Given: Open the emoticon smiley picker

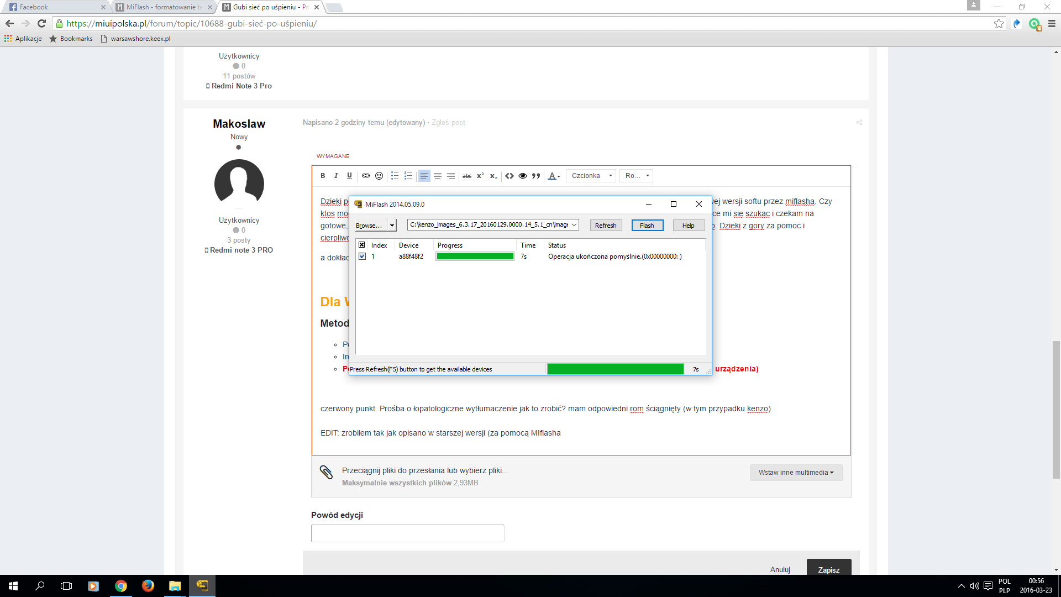Looking at the screenshot, I should [379, 176].
